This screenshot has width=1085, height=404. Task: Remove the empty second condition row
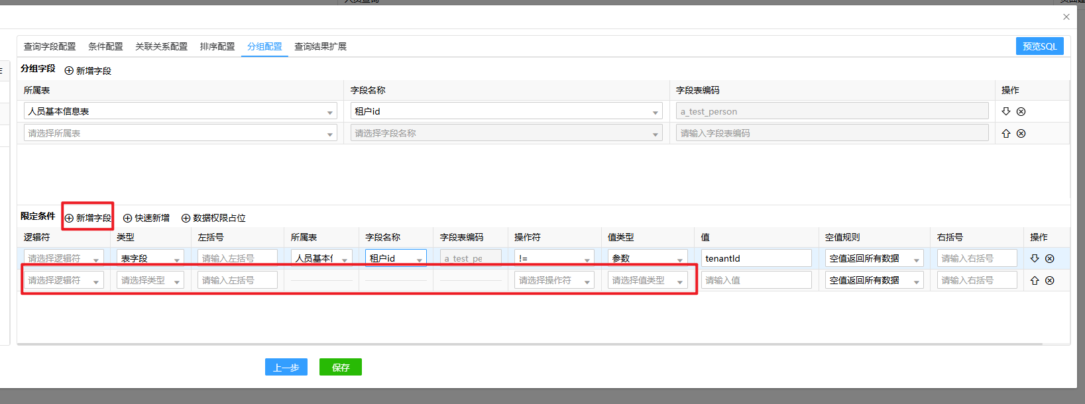point(1049,280)
